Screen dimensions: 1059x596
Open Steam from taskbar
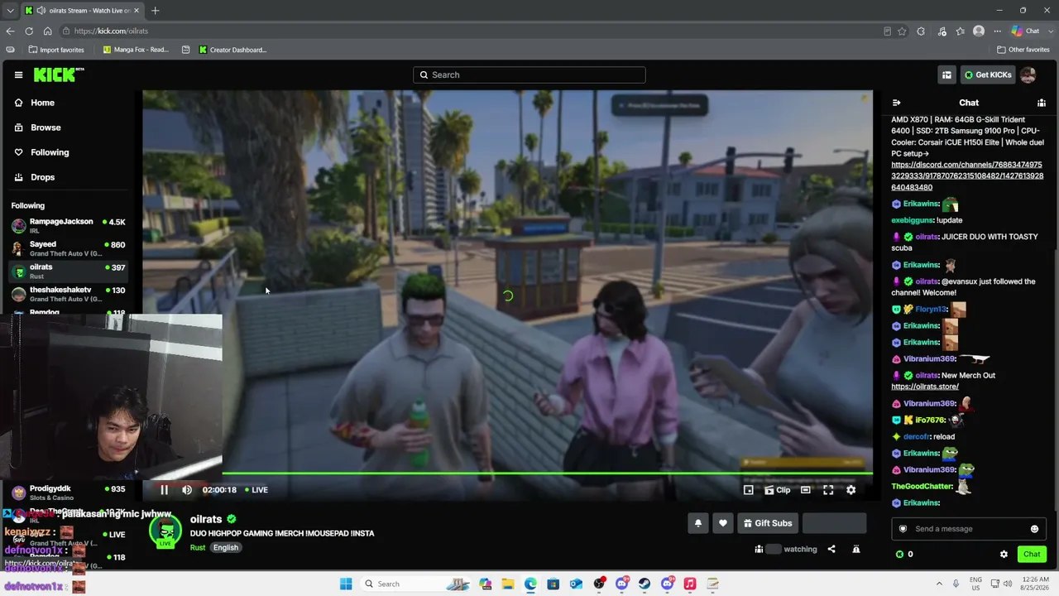point(645,584)
